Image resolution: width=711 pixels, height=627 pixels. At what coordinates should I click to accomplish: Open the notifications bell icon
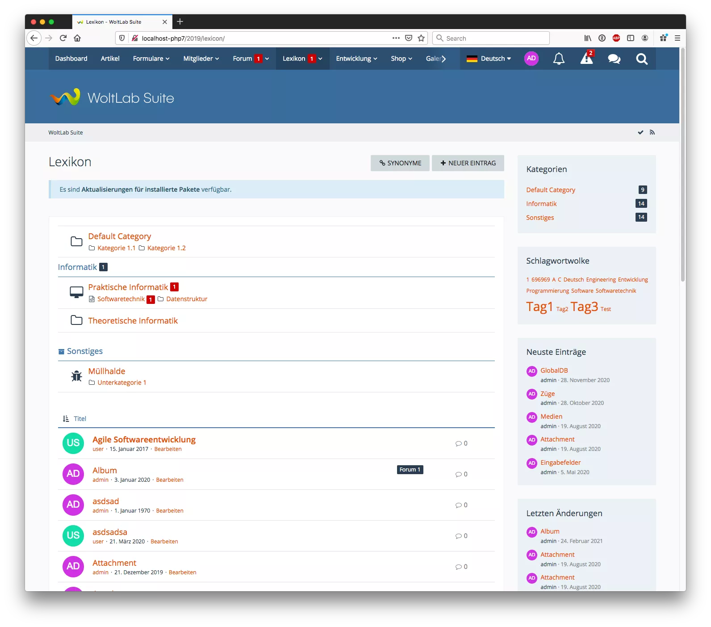coord(559,59)
